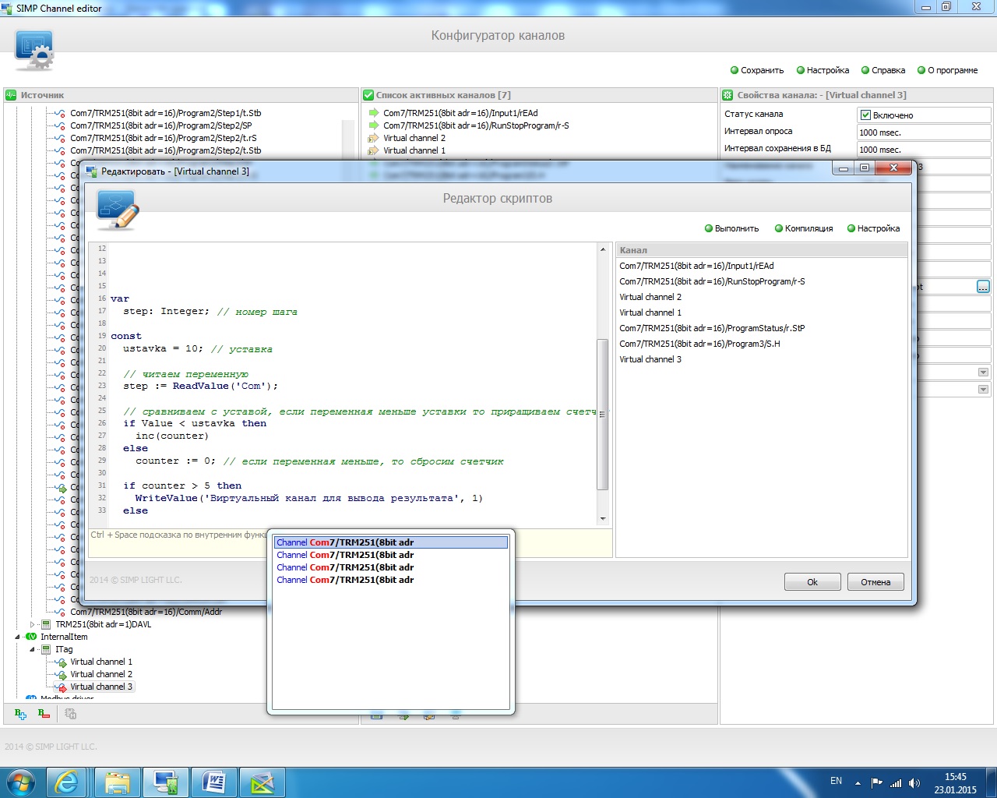Select Program2/Step2/t.rS in source tree
997x798 pixels.
164,138
